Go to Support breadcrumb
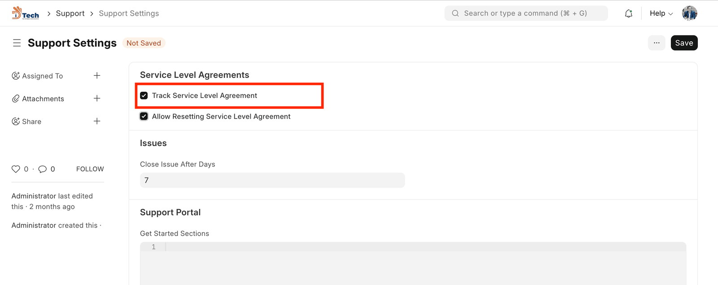This screenshot has width=718, height=285. [x=70, y=13]
